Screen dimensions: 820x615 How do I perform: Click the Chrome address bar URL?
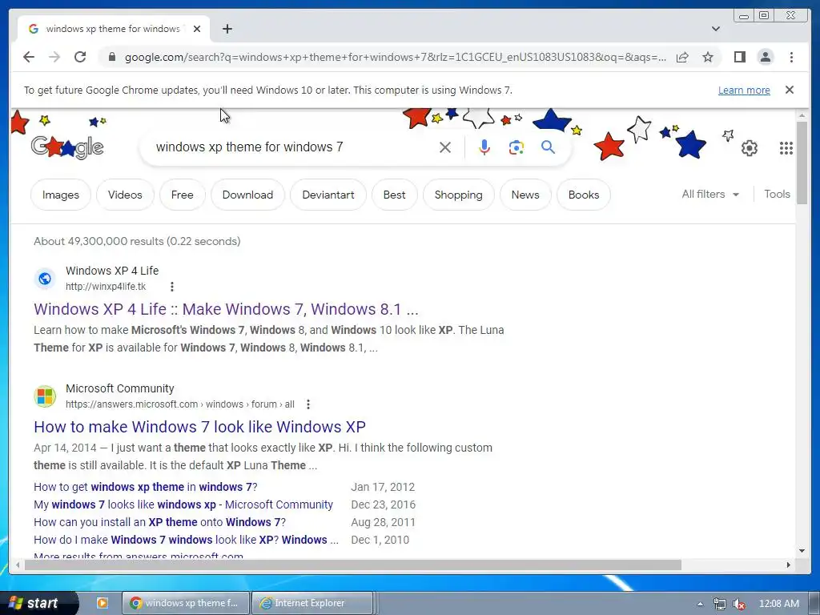point(396,57)
